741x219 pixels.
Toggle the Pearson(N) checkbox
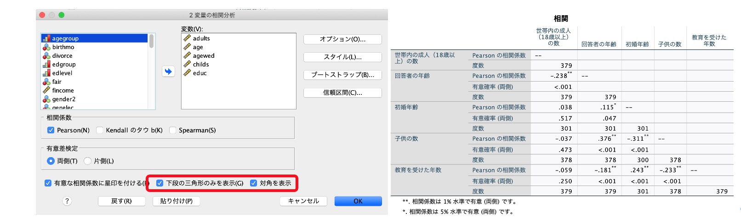[51, 130]
